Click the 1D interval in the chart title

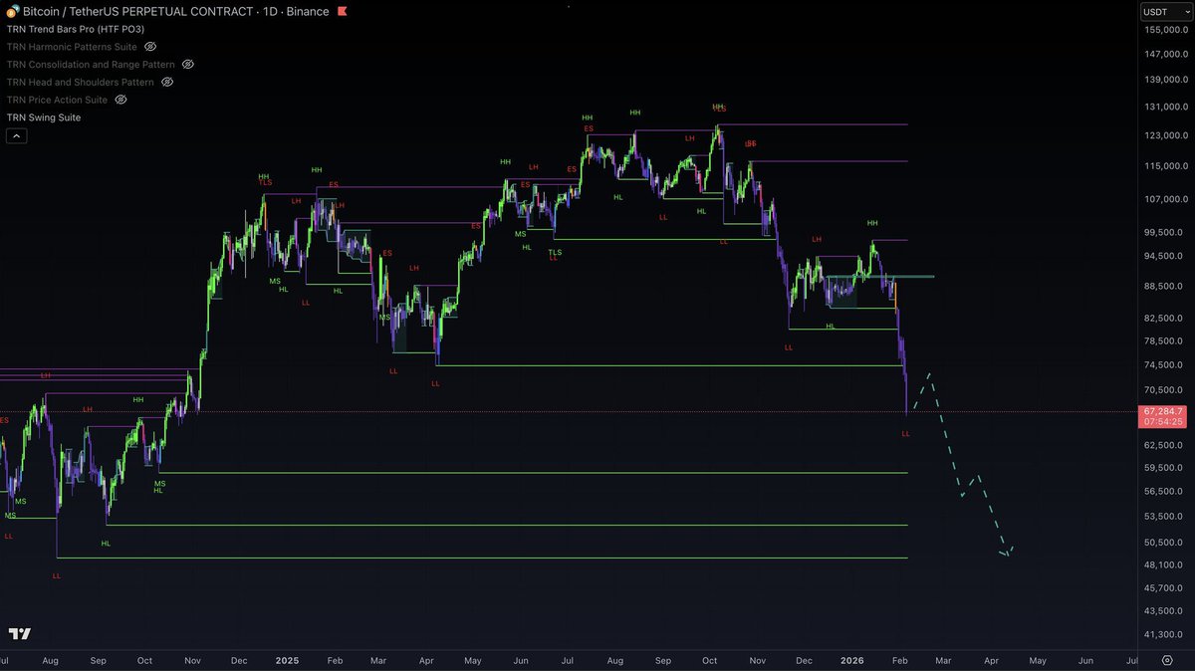pyautogui.click(x=271, y=12)
